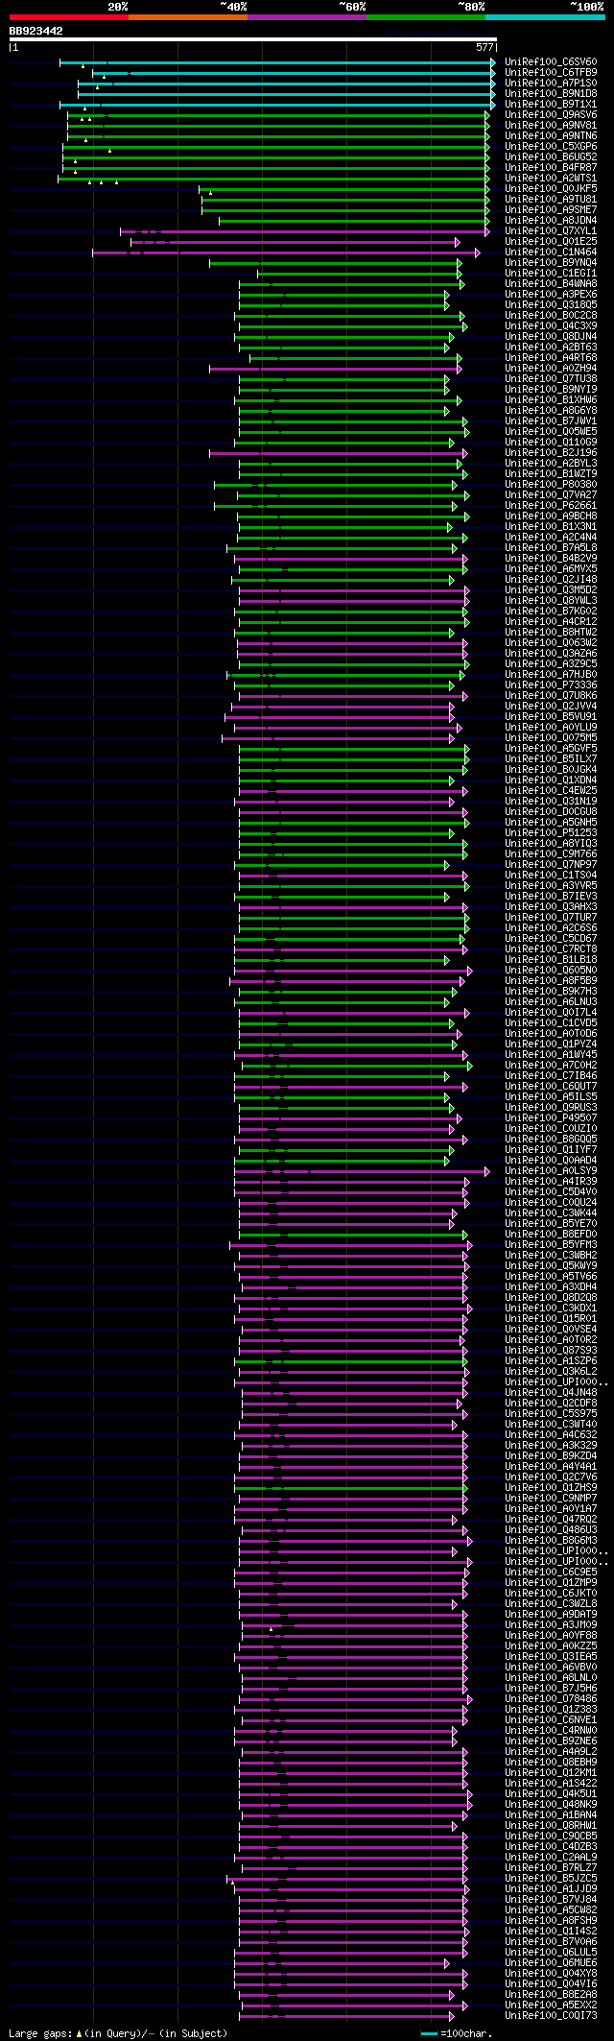Screen dimensions: 614x2041
Task: Select hit UniRef100_Q3IEA5
Action: point(551,1657)
